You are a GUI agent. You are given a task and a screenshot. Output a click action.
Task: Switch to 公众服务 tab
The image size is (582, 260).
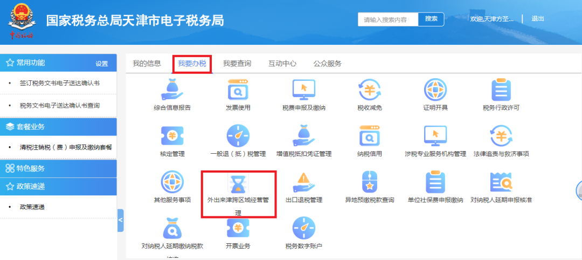point(328,64)
